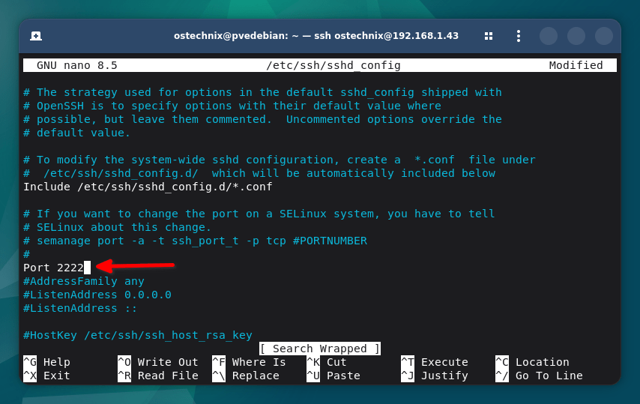This screenshot has width=640, height=404.
Task: Click the ^T Execute shortcut
Action: click(x=435, y=362)
